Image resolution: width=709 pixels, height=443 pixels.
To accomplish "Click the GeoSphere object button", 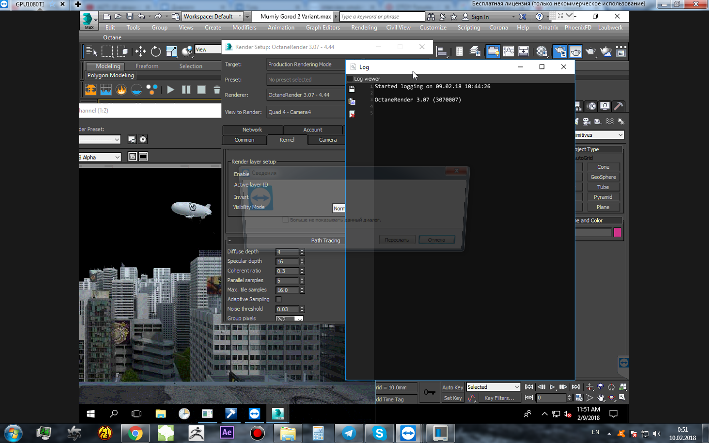I will tap(603, 177).
